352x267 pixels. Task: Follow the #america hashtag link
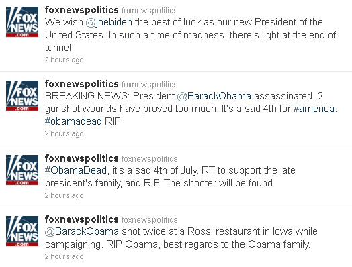coord(314,109)
